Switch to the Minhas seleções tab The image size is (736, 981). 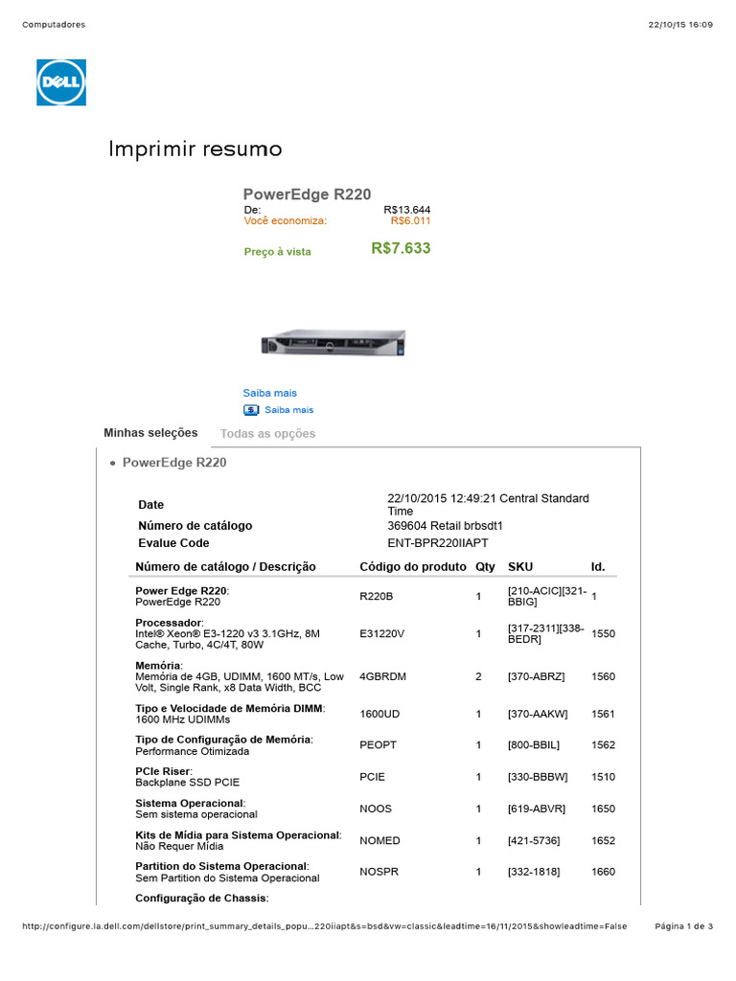(150, 433)
